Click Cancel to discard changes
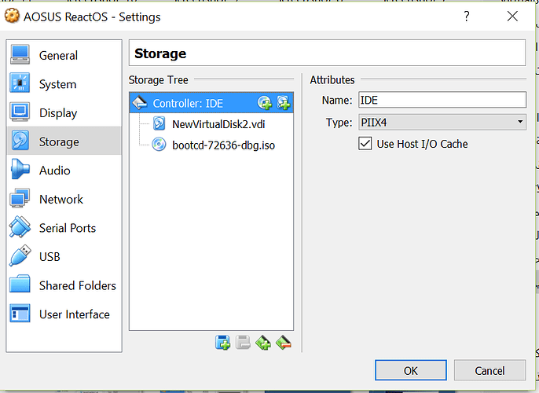The width and height of the screenshot is (539, 393). pos(489,370)
